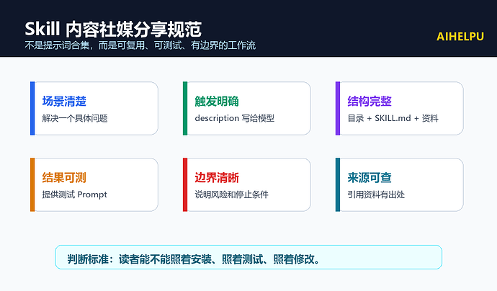Select the "触发明确" card heading
The height and width of the screenshot is (291, 497).
(x=217, y=102)
